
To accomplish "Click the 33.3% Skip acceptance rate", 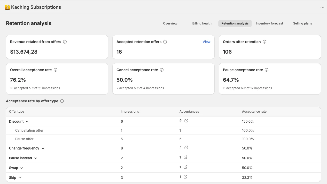I will click(x=247, y=178).
